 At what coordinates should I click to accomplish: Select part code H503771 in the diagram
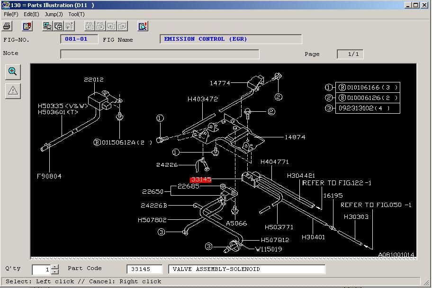[x=279, y=227]
